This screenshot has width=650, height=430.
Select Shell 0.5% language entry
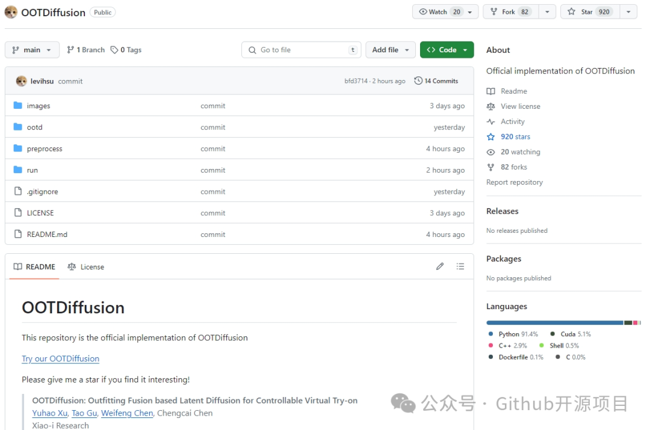tap(559, 345)
